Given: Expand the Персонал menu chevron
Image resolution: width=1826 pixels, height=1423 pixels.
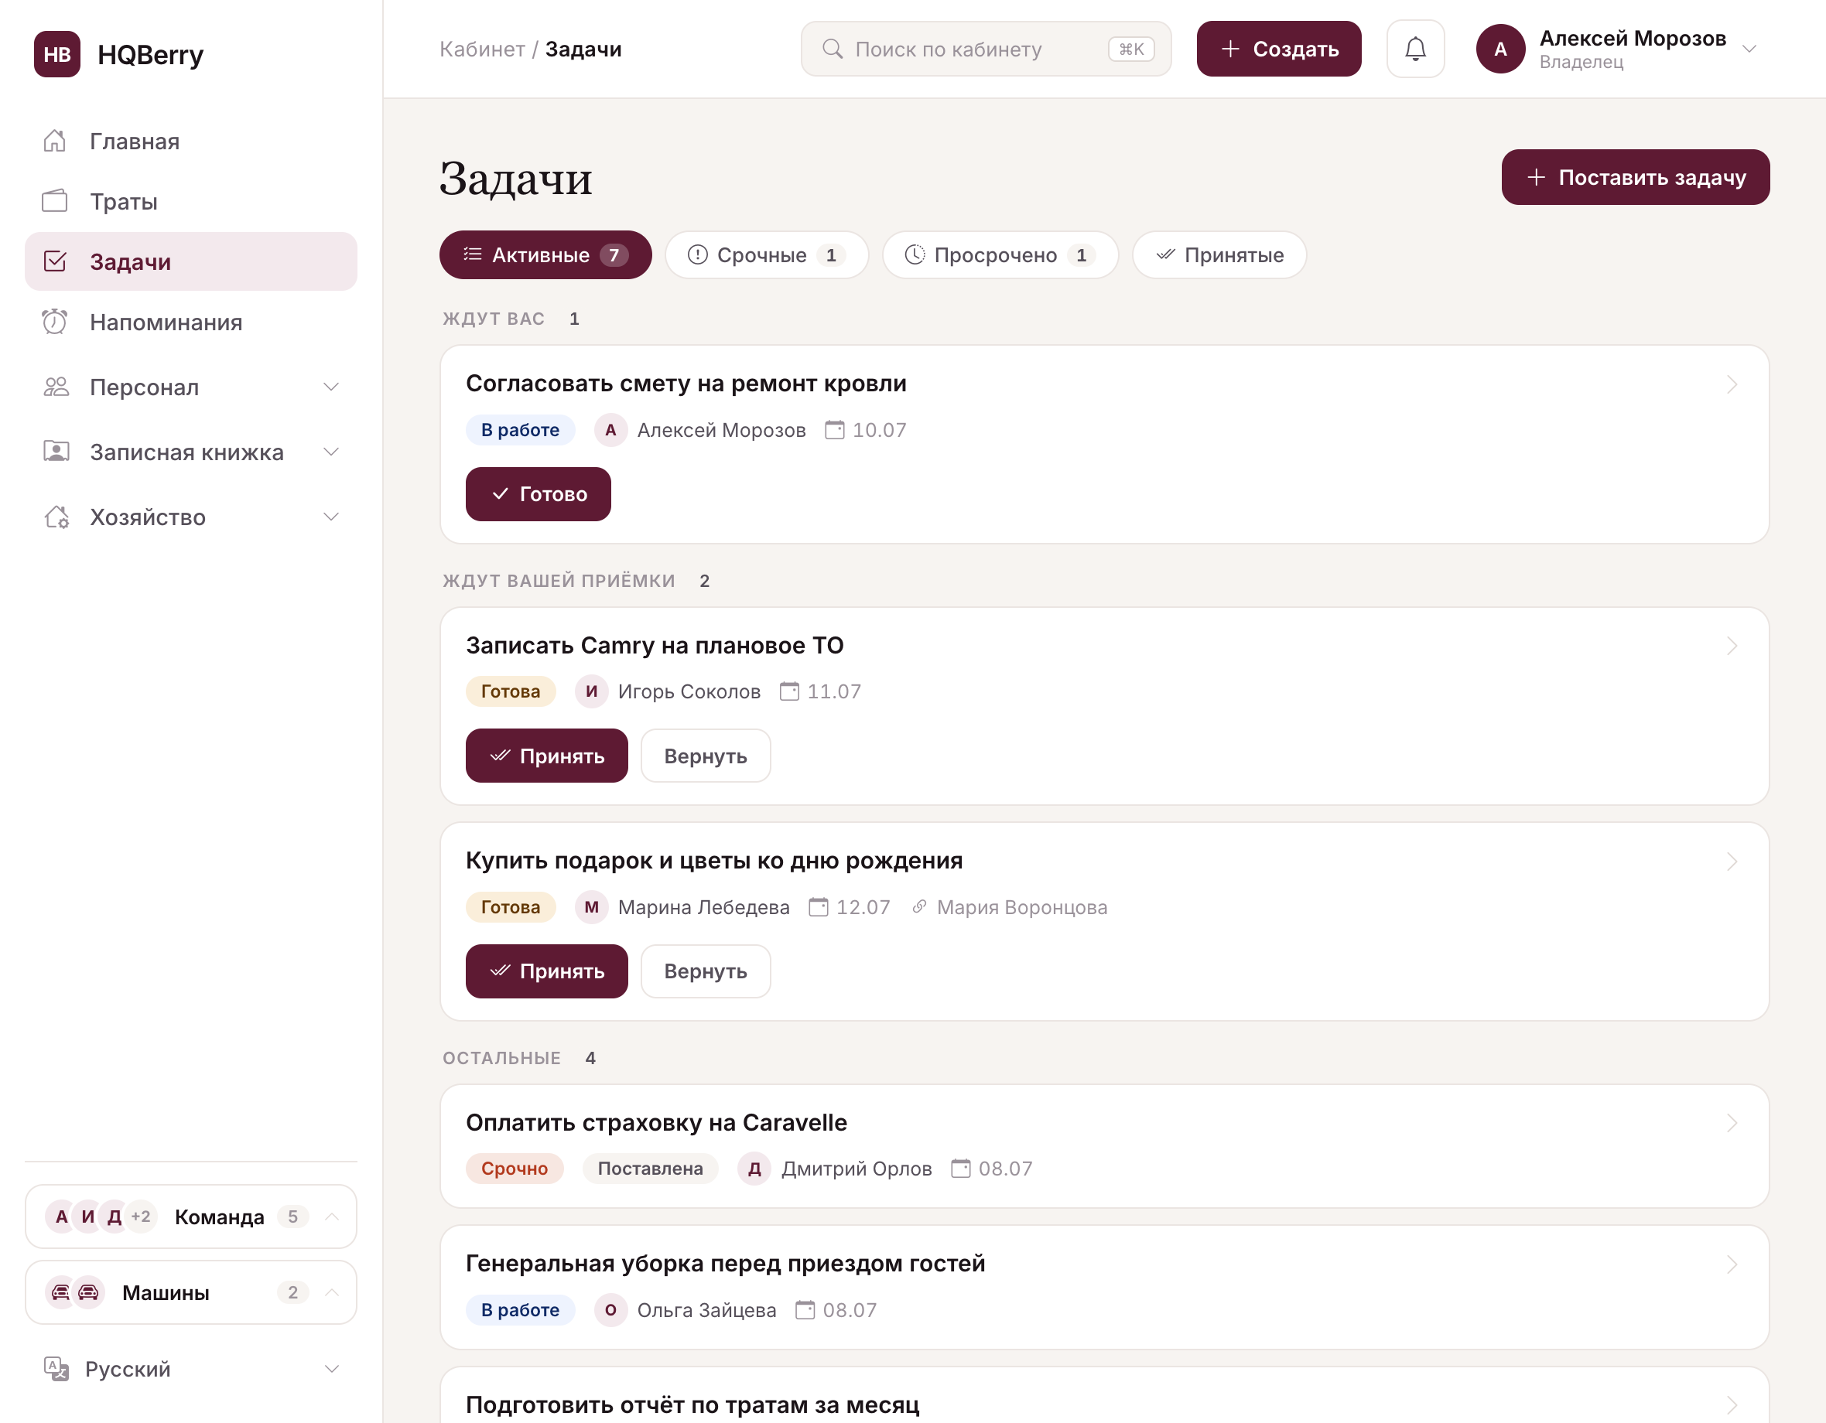Looking at the screenshot, I should tap(331, 387).
